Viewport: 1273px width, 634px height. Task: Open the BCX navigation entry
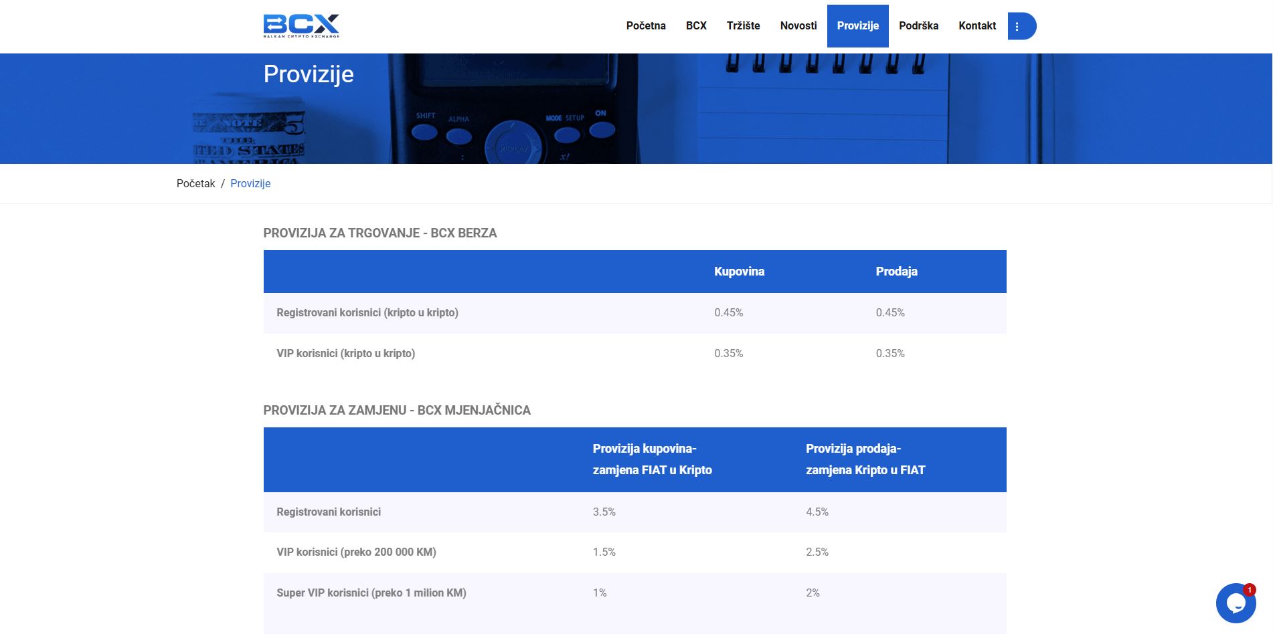696,25
